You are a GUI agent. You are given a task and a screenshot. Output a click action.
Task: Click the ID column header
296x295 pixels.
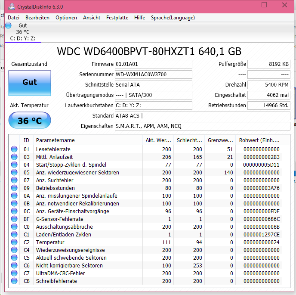(26, 140)
